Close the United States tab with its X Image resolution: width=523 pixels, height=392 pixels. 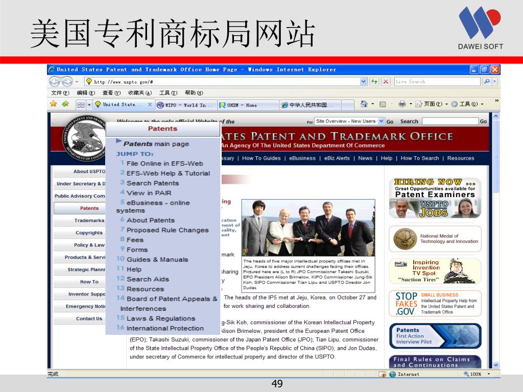tap(150, 105)
